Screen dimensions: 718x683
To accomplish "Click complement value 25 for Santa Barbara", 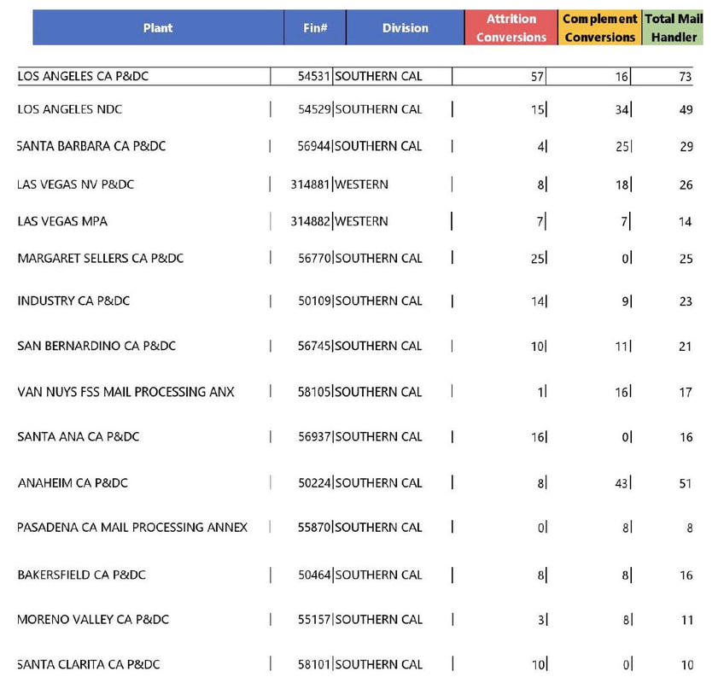I will tap(622, 147).
